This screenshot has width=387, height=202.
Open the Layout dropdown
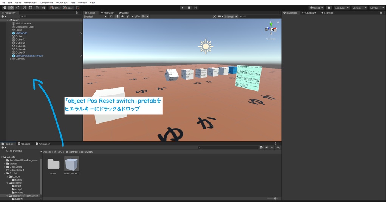pyautogui.click(x=377, y=8)
